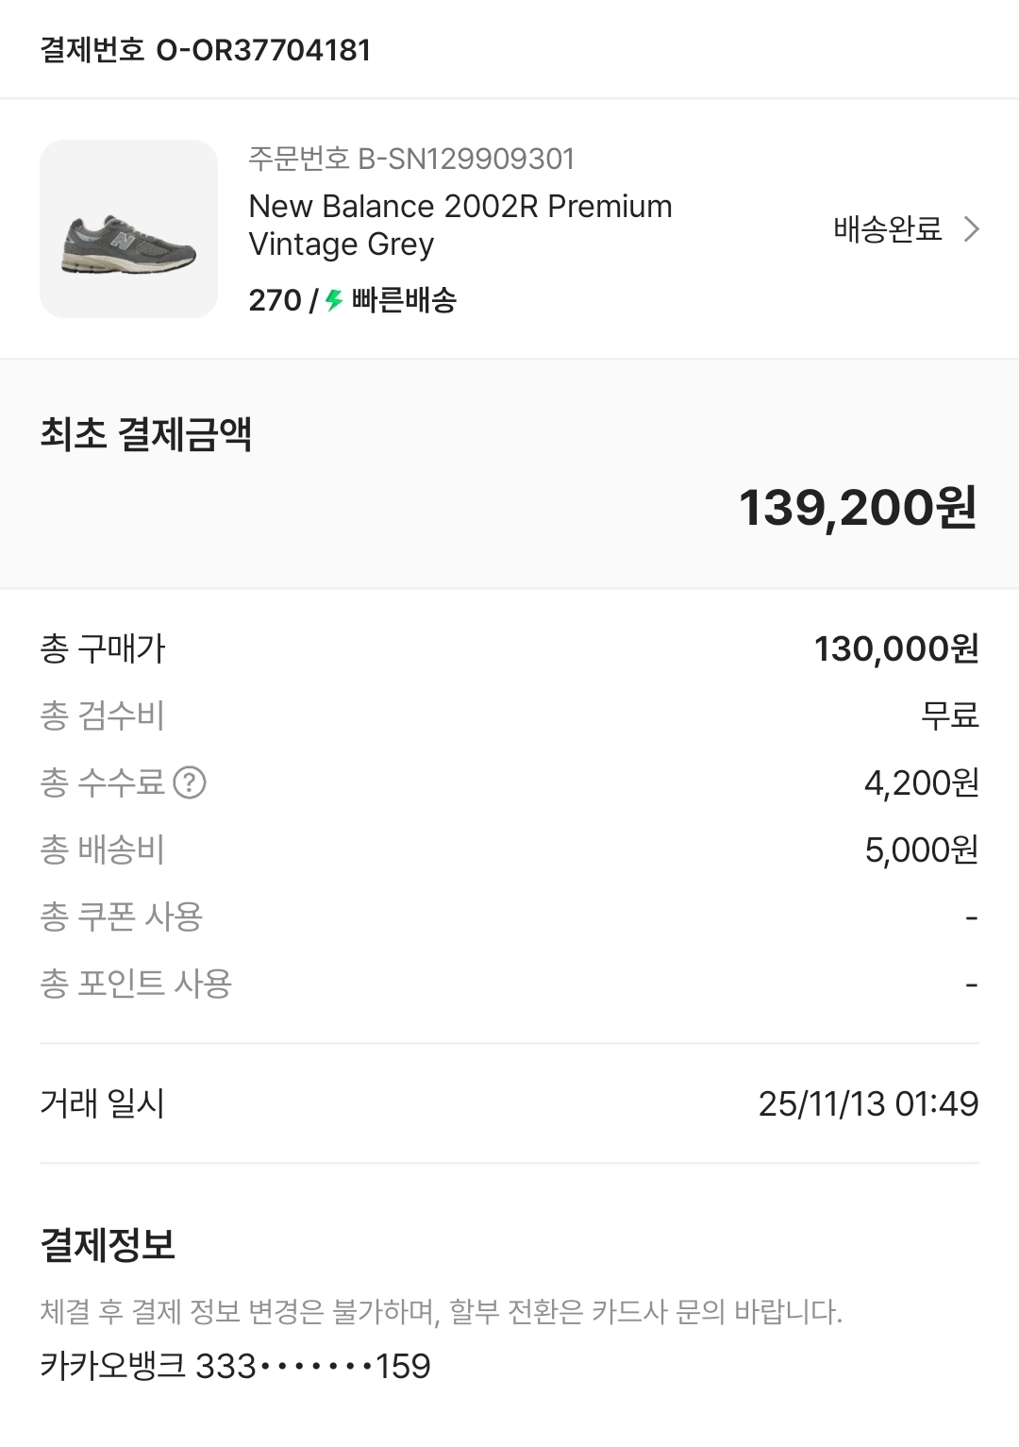Tap the fee help question mark icon
This screenshot has height=1447, width=1019.
(190, 782)
